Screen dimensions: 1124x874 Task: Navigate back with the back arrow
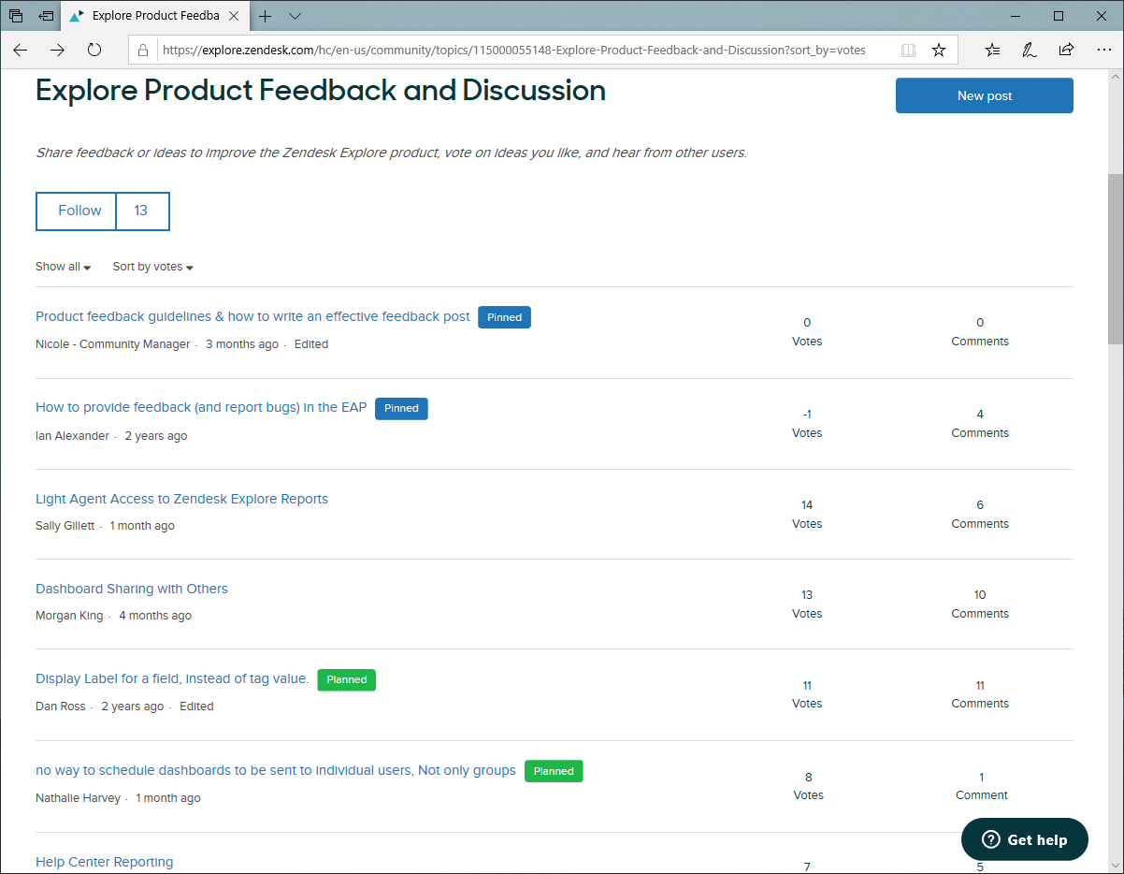[x=20, y=51]
